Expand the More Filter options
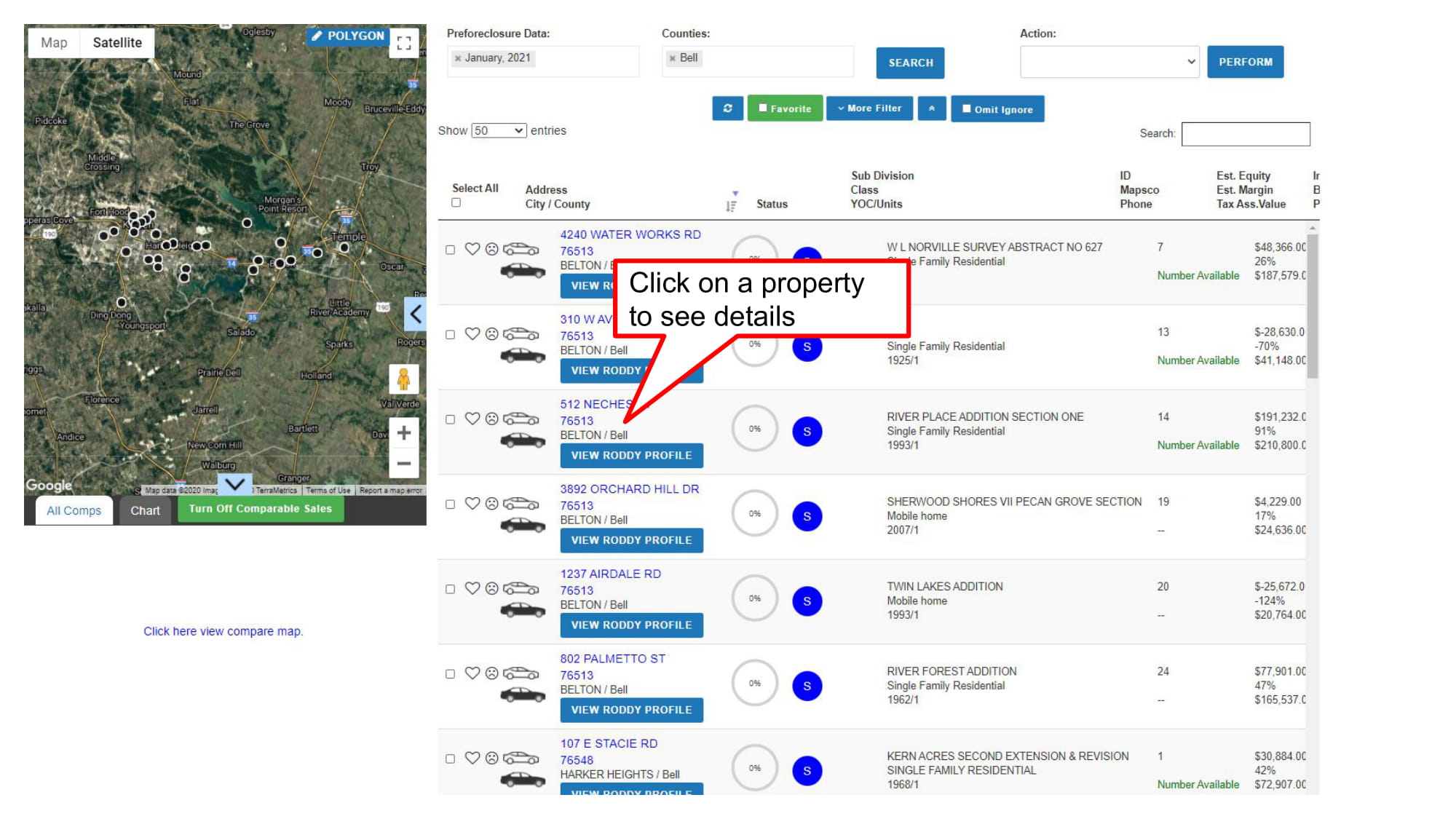Screen dimensions: 1456x819 [x=869, y=108]
